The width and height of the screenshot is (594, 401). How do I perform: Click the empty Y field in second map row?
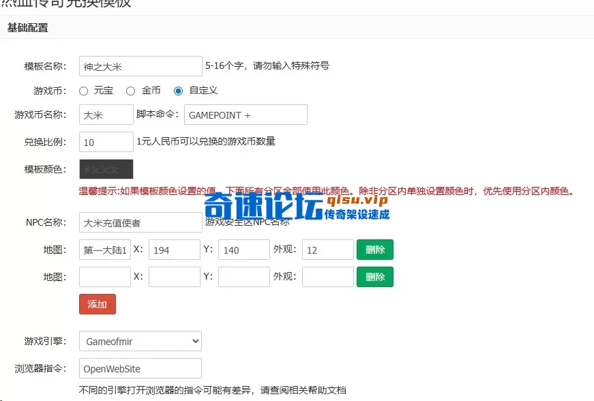(244, 277)
